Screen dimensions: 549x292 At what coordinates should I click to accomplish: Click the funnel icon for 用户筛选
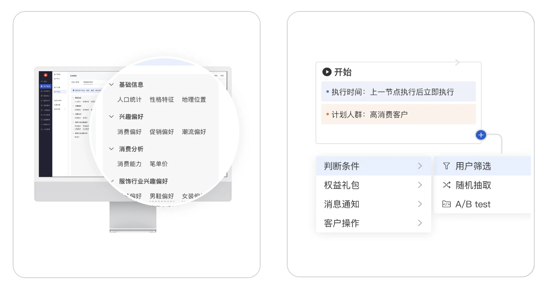(x=446, y=166)
